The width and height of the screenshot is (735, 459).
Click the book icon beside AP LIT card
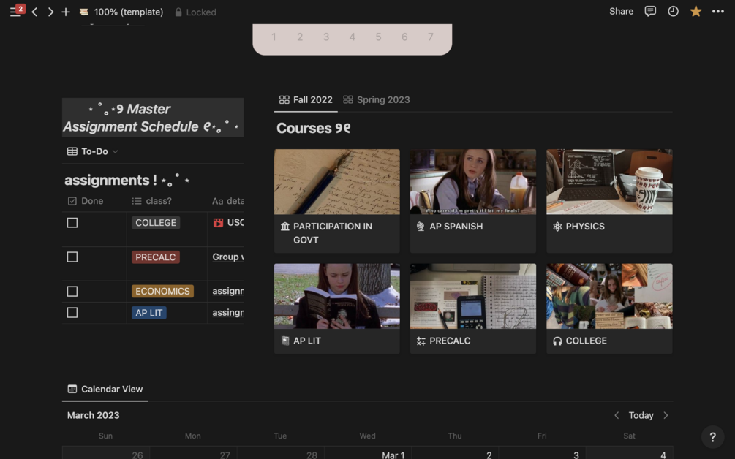coord(285,341)
